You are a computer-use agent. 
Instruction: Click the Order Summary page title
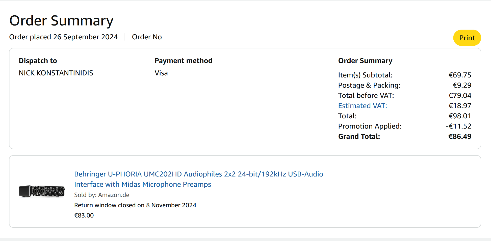pyautogui.click(x=61, y=21)
